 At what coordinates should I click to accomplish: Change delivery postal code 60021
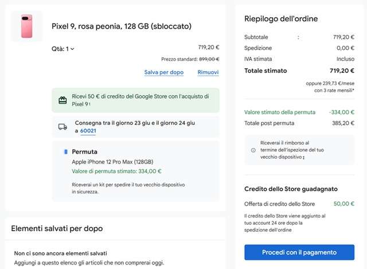tap(88, 131)
